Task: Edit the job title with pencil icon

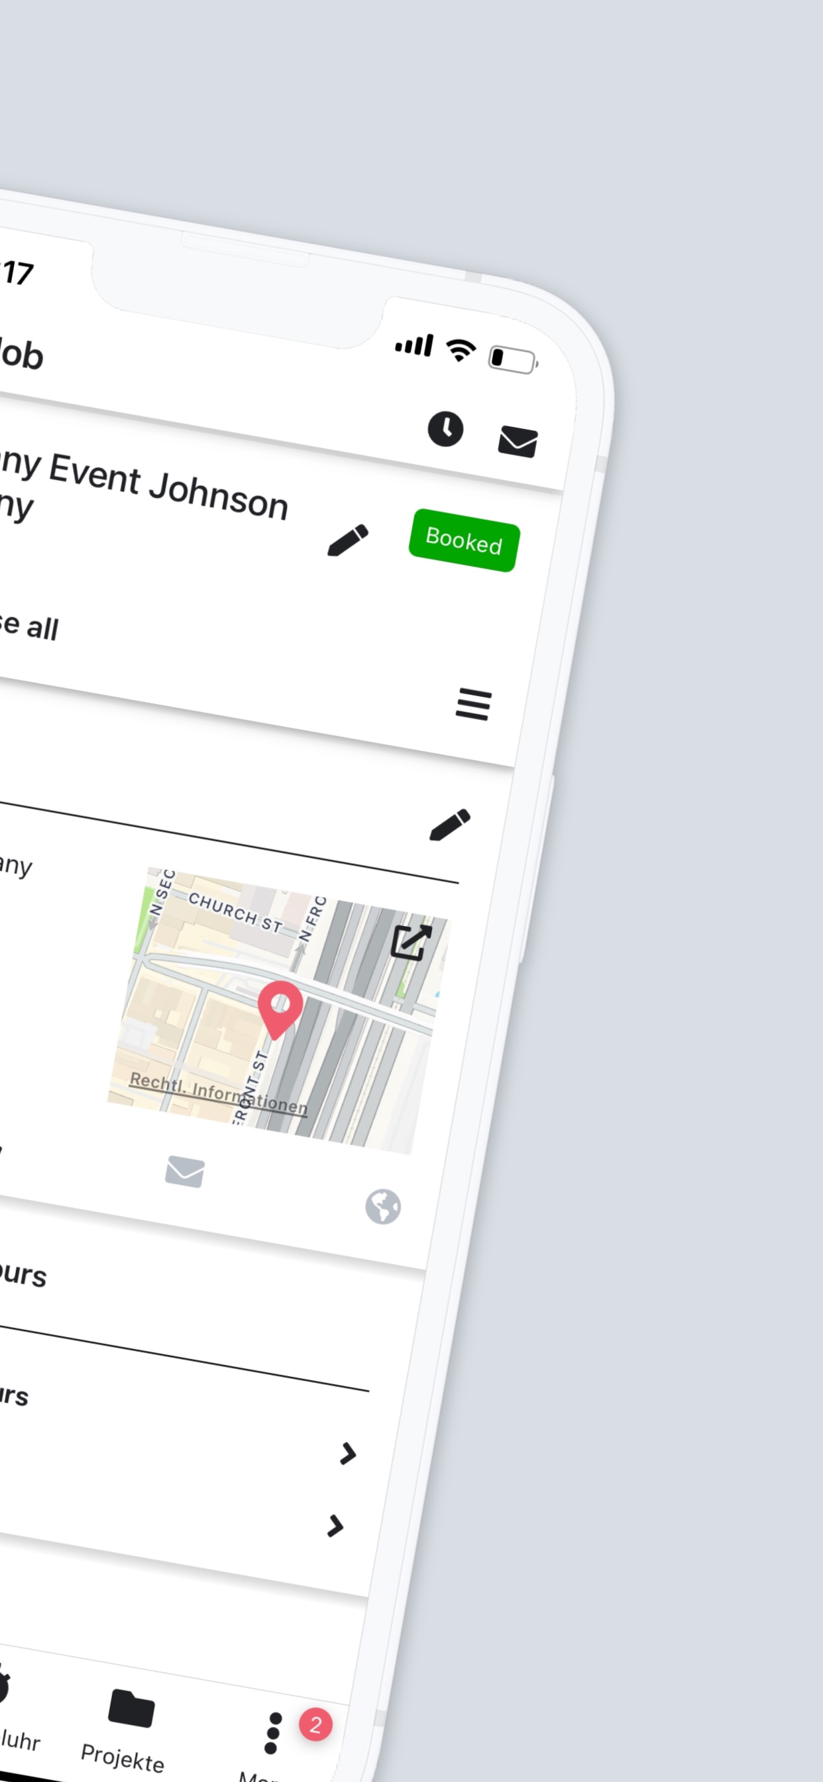Action: (348, 540)
